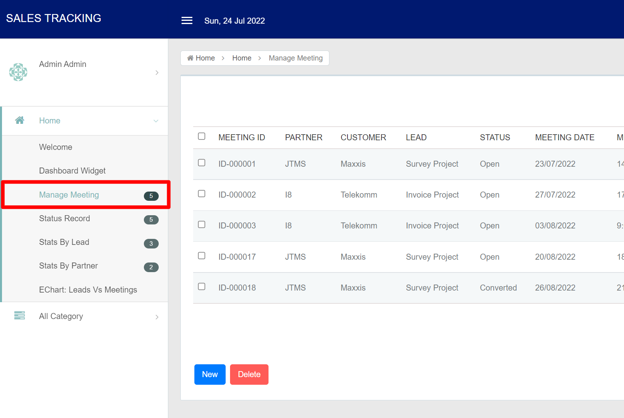624x418 pixels.
Task: Click the hamburger menu icon
Action: tap(187, 20)
